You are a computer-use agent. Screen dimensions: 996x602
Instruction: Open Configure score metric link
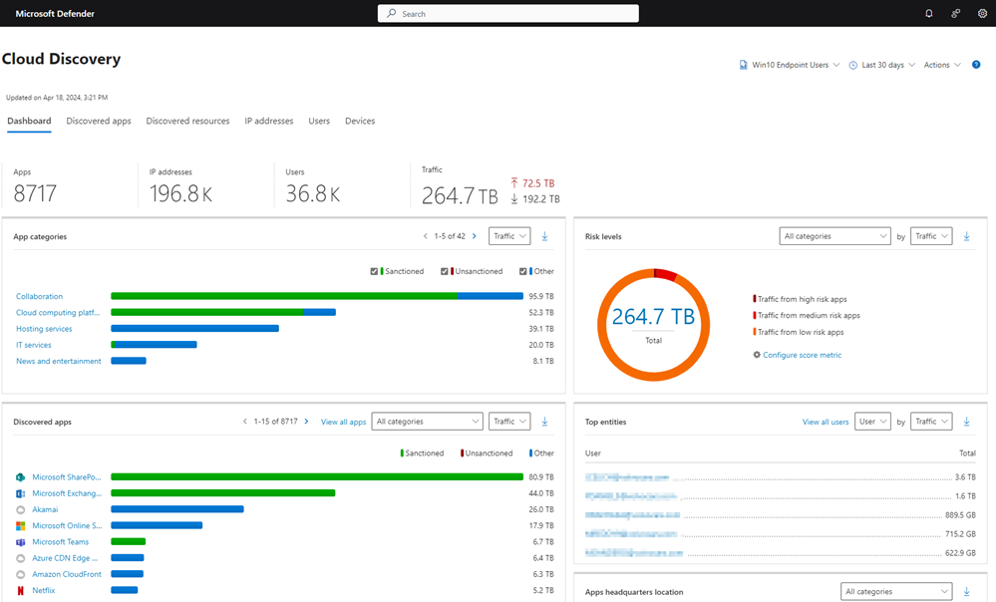(802, 355)
